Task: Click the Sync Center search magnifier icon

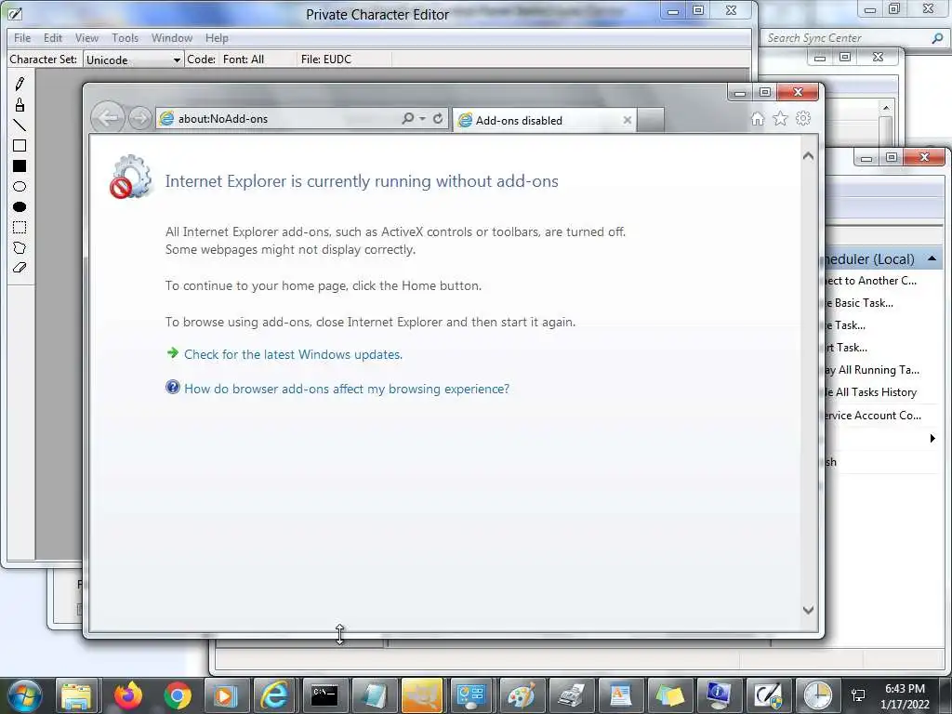Action: point(937,37)
